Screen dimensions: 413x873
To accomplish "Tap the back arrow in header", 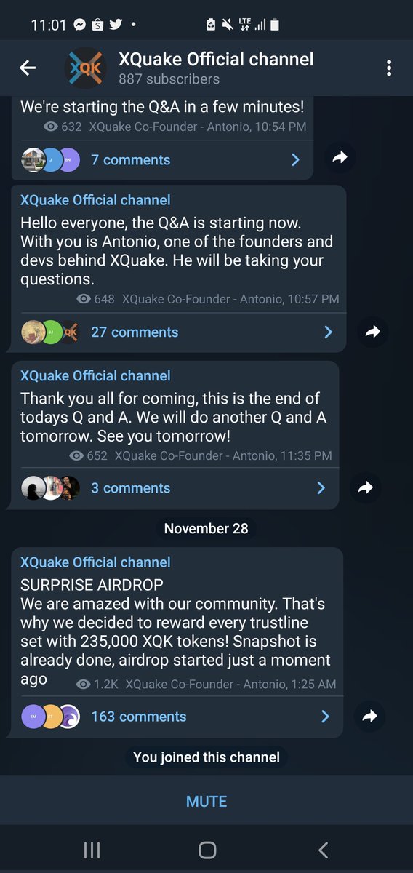I will click(28, 68).
